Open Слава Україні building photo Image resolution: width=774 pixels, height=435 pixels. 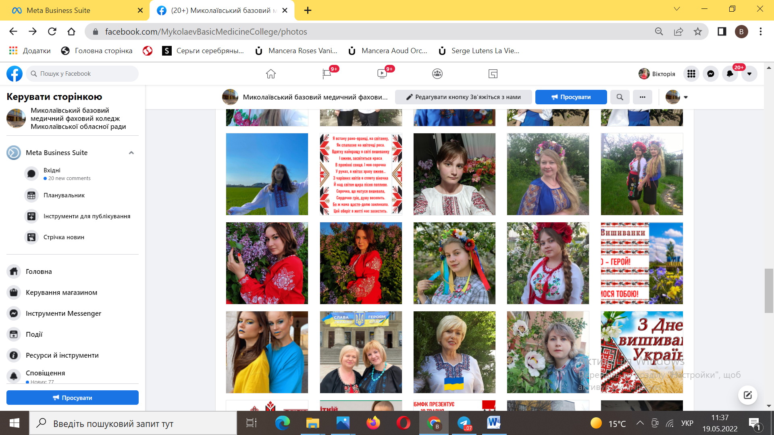[361, 352]
